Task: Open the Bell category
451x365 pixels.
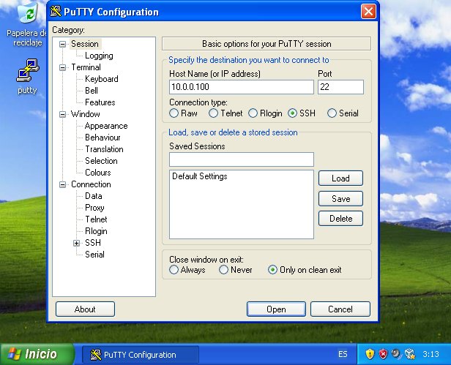Action: [x=92, y=91]
